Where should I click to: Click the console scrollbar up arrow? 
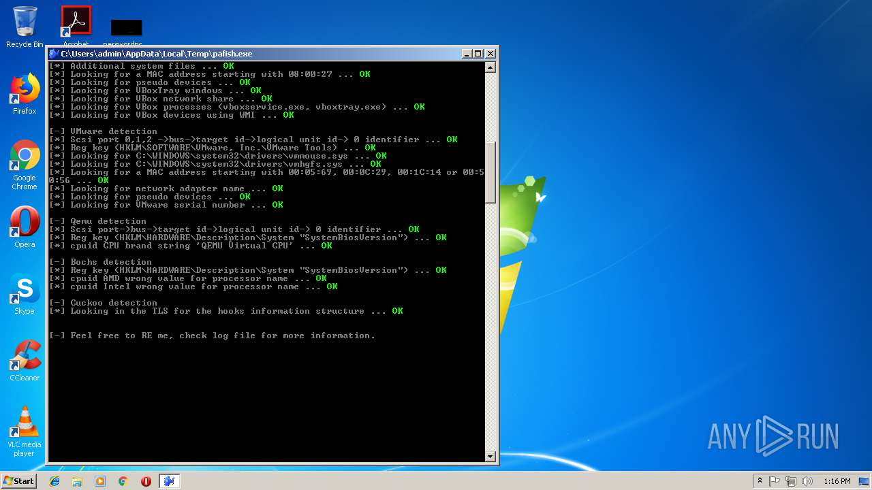(490, 67)
